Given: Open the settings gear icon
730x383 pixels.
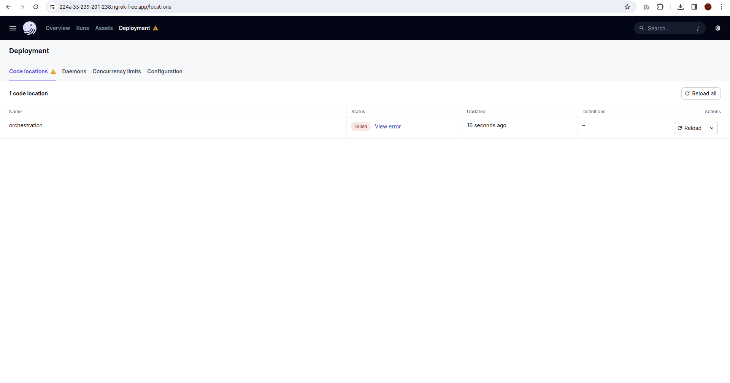Looking at the screenshot, I should tap(718, 28).
